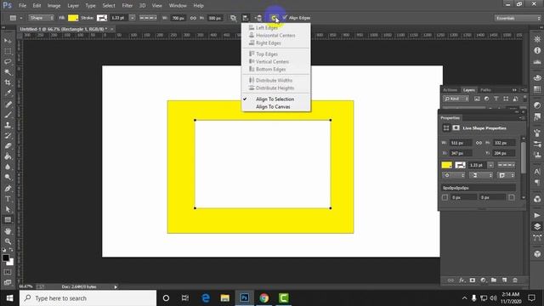Screen dimensions: 544x306
Task: Select the Path Selection tool
Action: 8,209
